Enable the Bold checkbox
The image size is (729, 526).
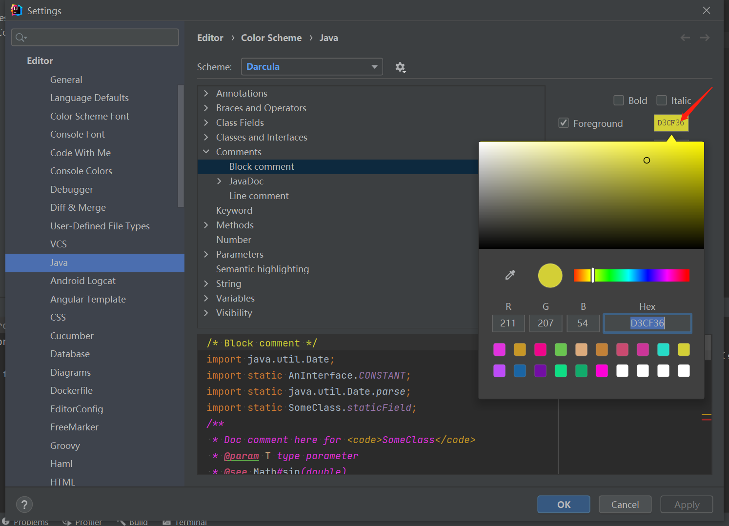tap(619, 101)
